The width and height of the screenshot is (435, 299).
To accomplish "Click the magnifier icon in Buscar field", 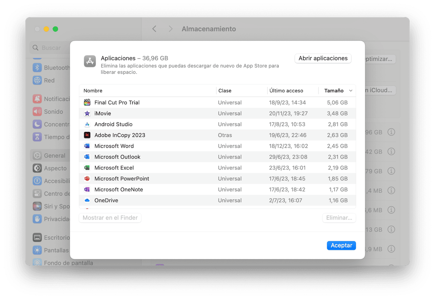I will [x=35, y=48].
